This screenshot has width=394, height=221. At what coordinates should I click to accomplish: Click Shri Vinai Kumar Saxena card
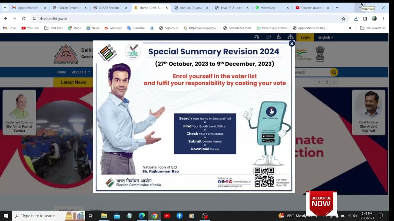(19, 112)
